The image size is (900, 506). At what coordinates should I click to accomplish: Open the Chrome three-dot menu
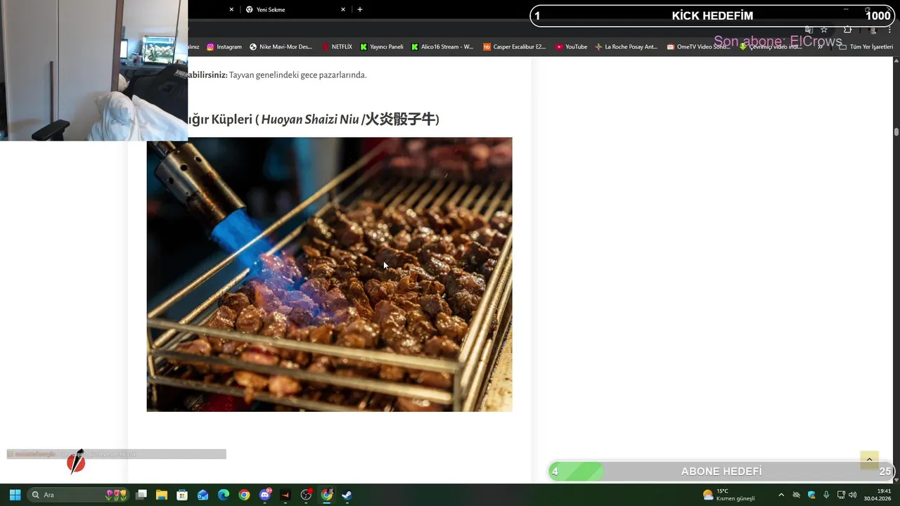889,30
